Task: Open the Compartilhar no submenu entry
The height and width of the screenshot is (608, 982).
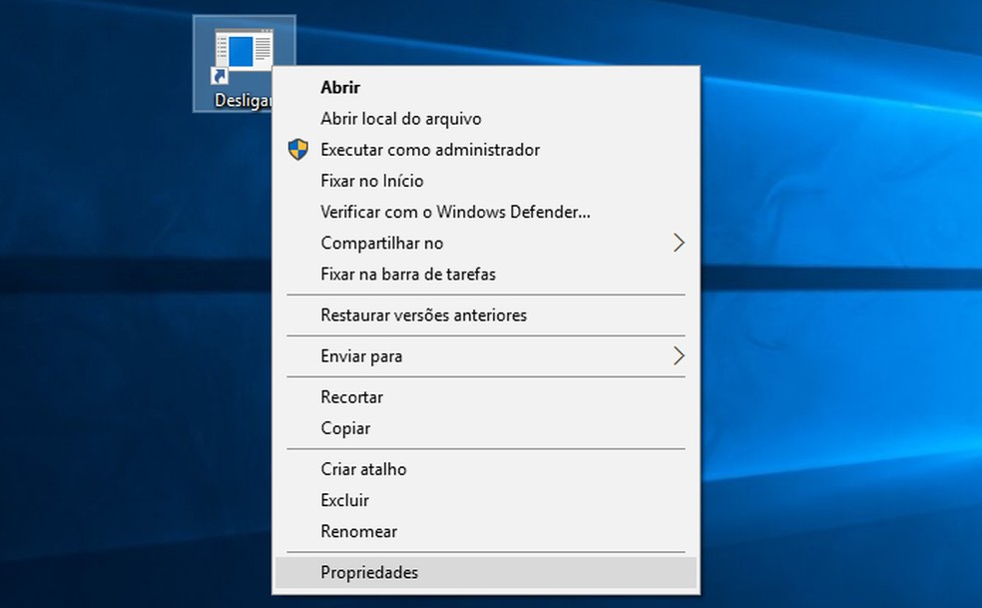Action: click(486, 244)
